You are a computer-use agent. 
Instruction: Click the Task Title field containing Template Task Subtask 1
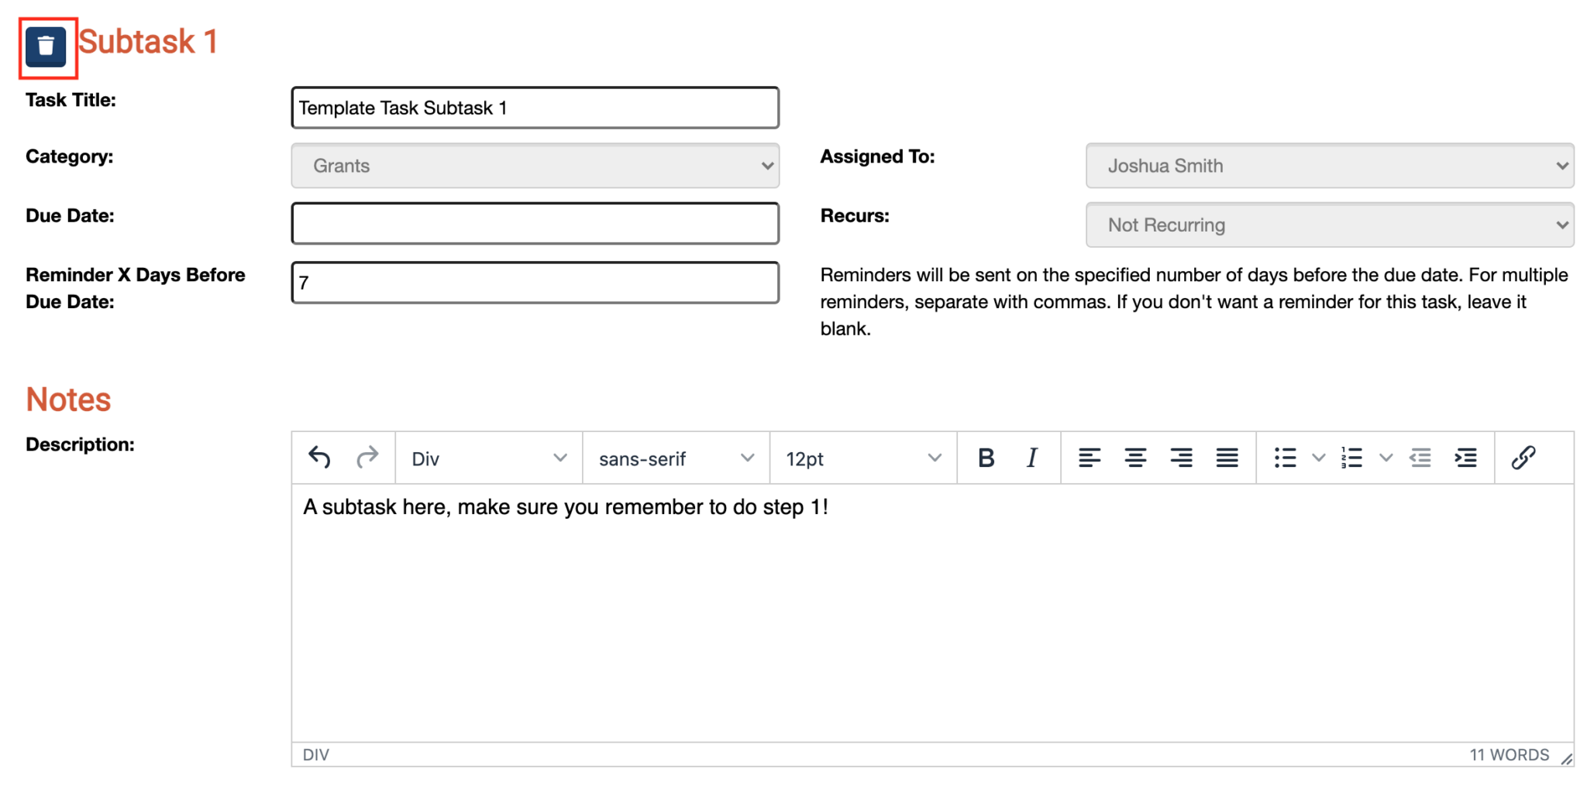click(535, 108)
